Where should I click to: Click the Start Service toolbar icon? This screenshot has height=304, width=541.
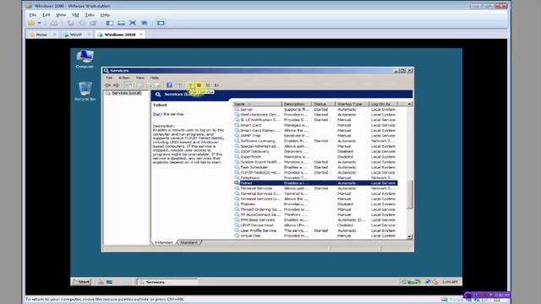click(190, 85)
